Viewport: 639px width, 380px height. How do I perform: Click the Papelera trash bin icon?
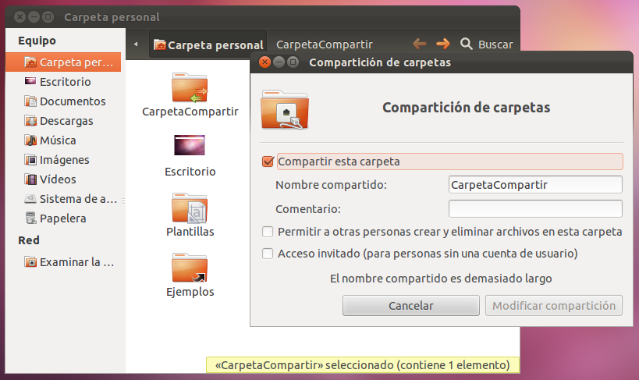tap(30, 218)
